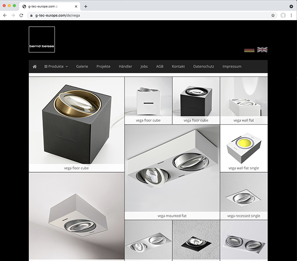The height and width of the screenshot is (261, 297).
Task: Open a new browser tab
Action: (86, 6)
